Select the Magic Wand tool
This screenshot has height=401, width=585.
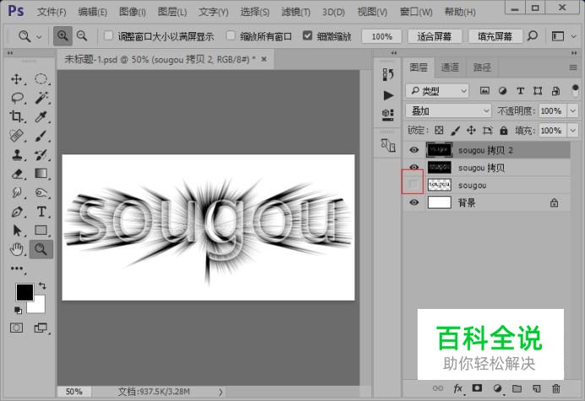point(41,98)
